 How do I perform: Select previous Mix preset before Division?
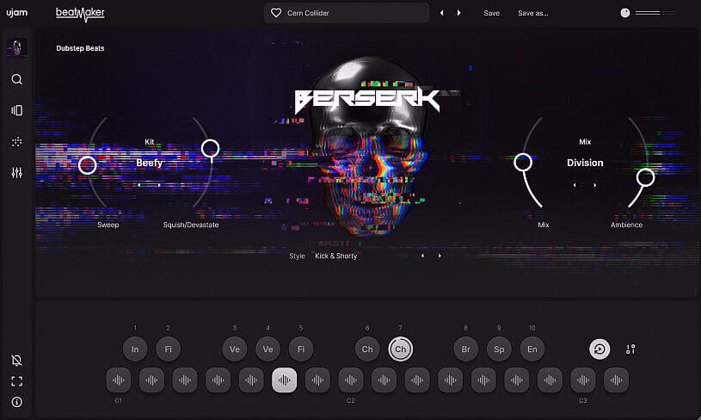click(x=575, y=185)
